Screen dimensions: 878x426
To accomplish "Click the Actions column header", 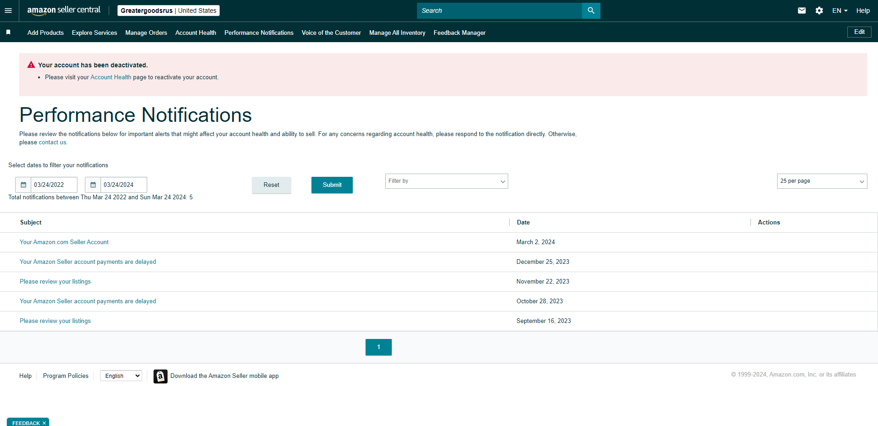I will coord(769,223).
